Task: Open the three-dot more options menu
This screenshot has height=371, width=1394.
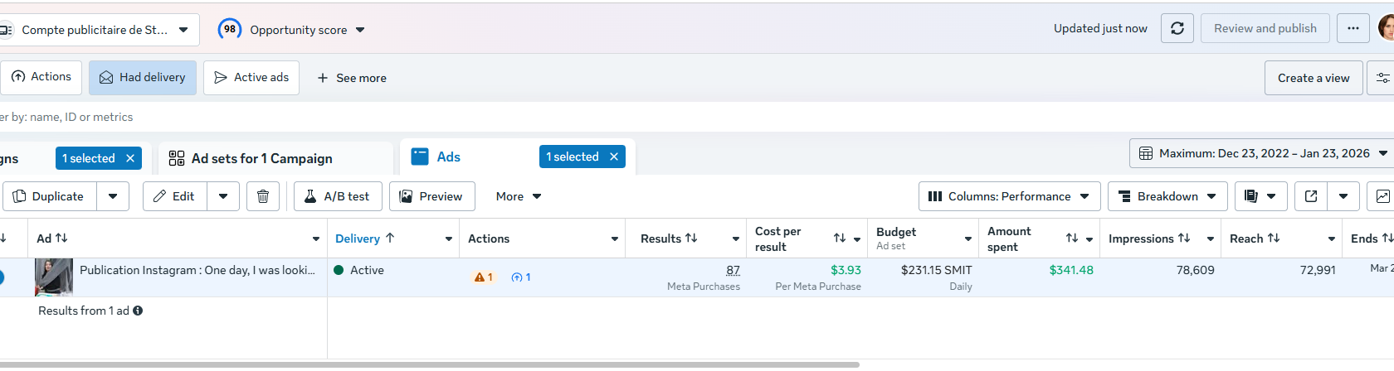Action: 1353,28
